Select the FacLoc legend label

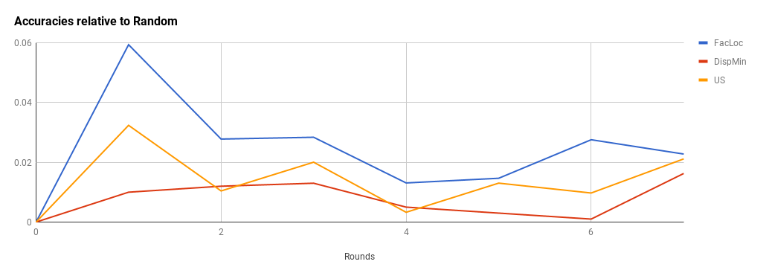(728, 43)
